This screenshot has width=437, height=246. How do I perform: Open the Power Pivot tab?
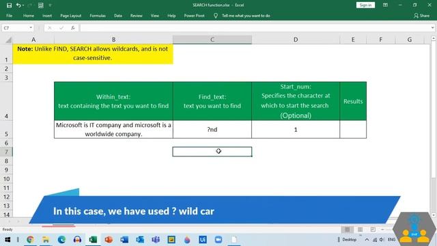pyautogui.click(x=194, y=16)
